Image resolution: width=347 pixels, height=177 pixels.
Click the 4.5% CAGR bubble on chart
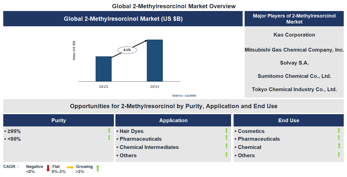[127, 50]
